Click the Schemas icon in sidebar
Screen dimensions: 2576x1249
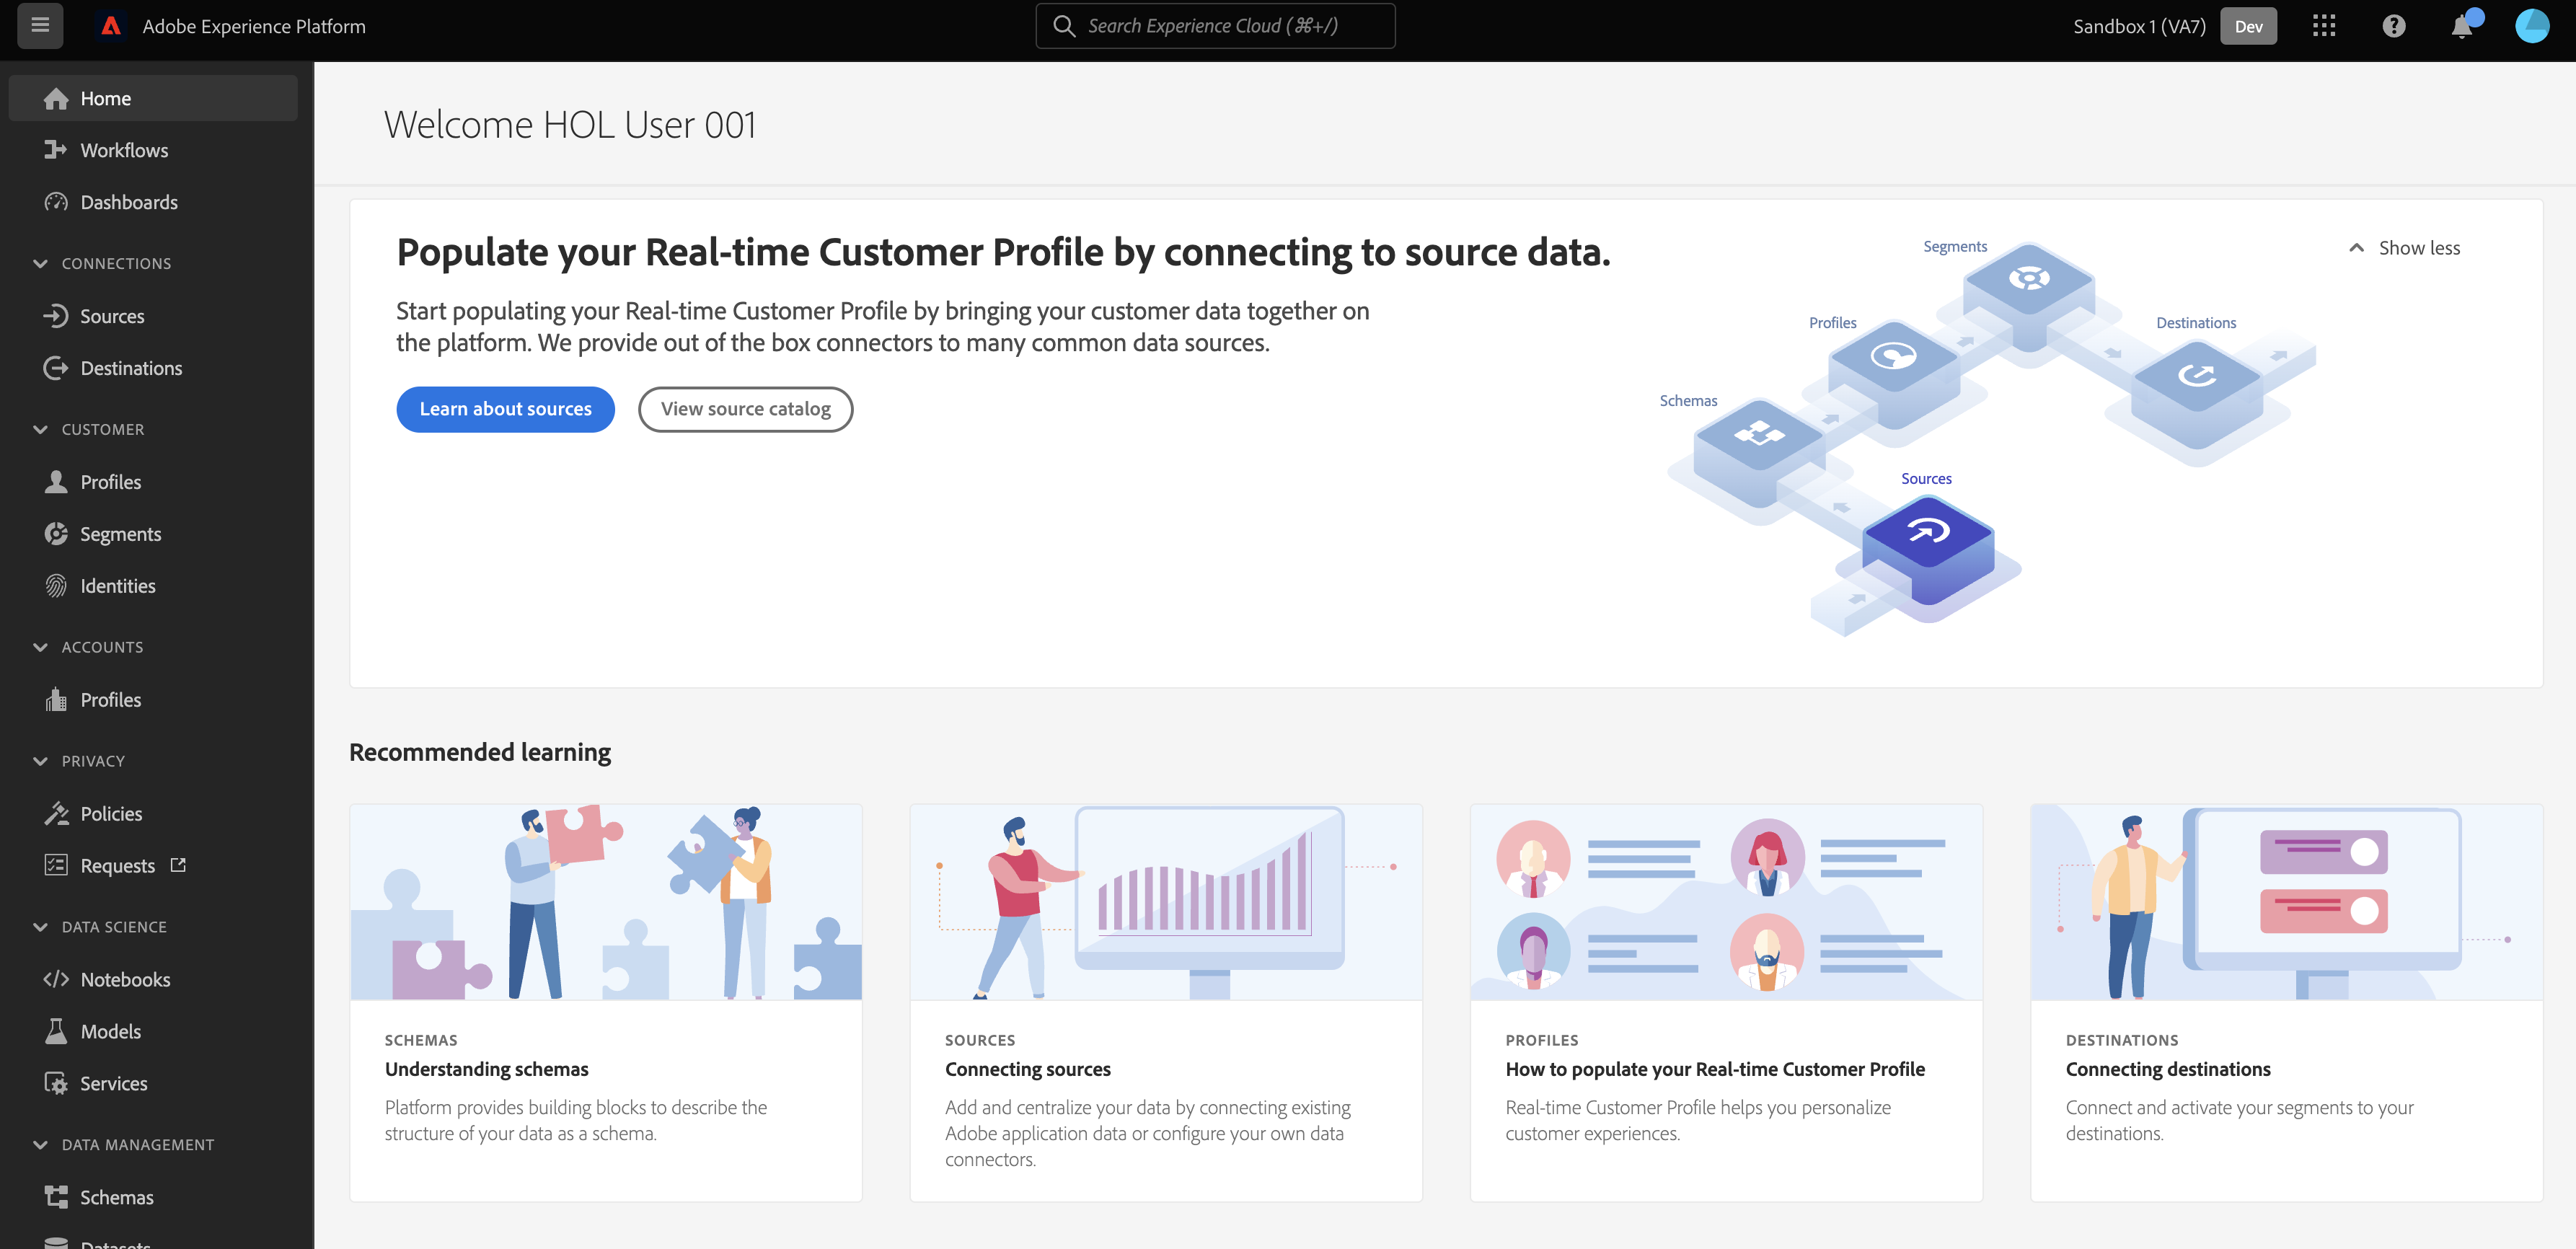(x=56, y=1197)
